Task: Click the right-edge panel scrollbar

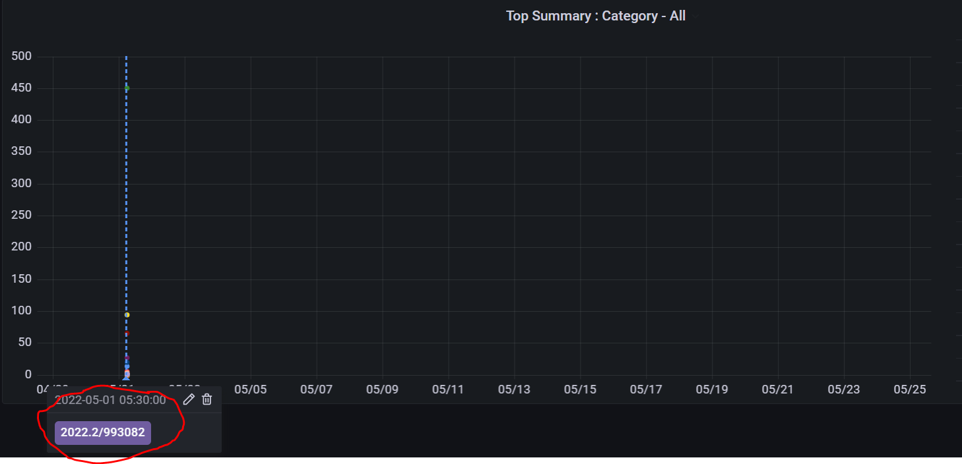Action: 958,198
